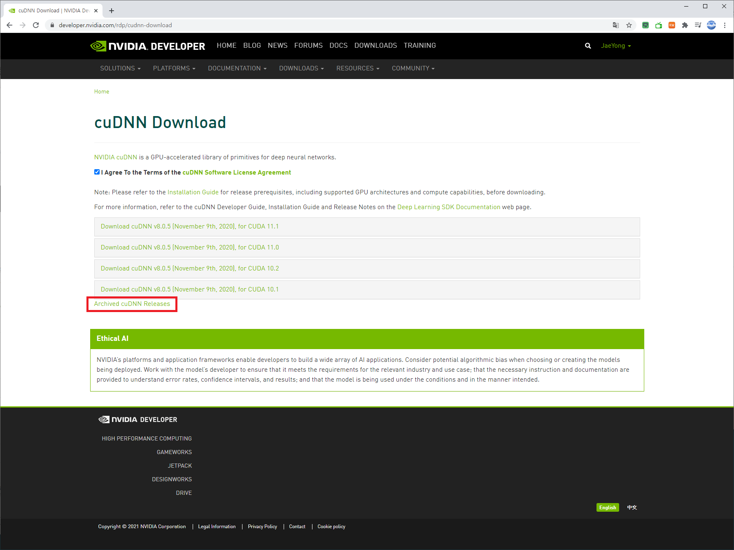Viewport: 734px width, 550px height.
Task: Switch site language to 中文
Action: tap(632, 508)
